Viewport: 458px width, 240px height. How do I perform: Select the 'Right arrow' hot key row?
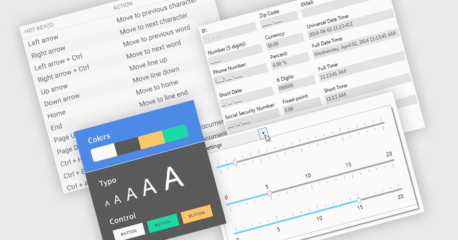(48, 52)
